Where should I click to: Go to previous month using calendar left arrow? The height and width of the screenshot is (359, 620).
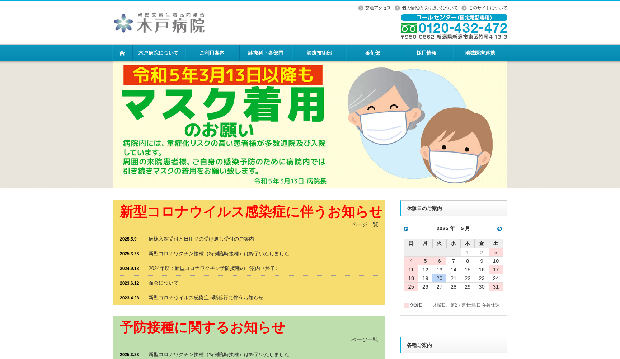click(x=407, y=228)
